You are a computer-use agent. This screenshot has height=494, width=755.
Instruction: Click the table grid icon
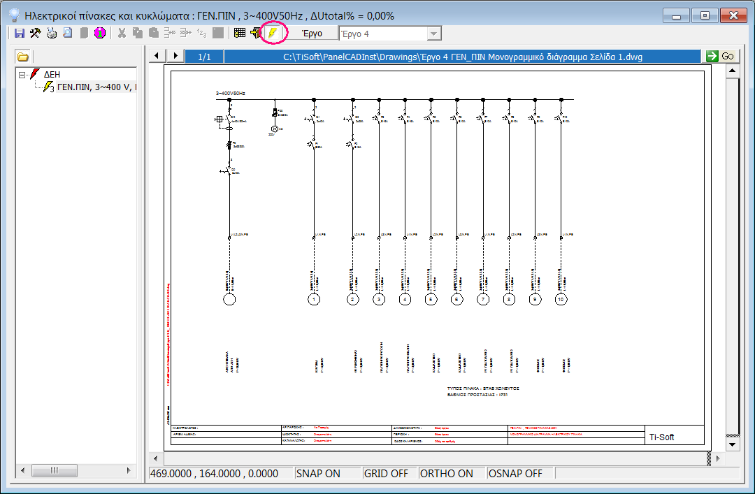[x=240, y=33]
